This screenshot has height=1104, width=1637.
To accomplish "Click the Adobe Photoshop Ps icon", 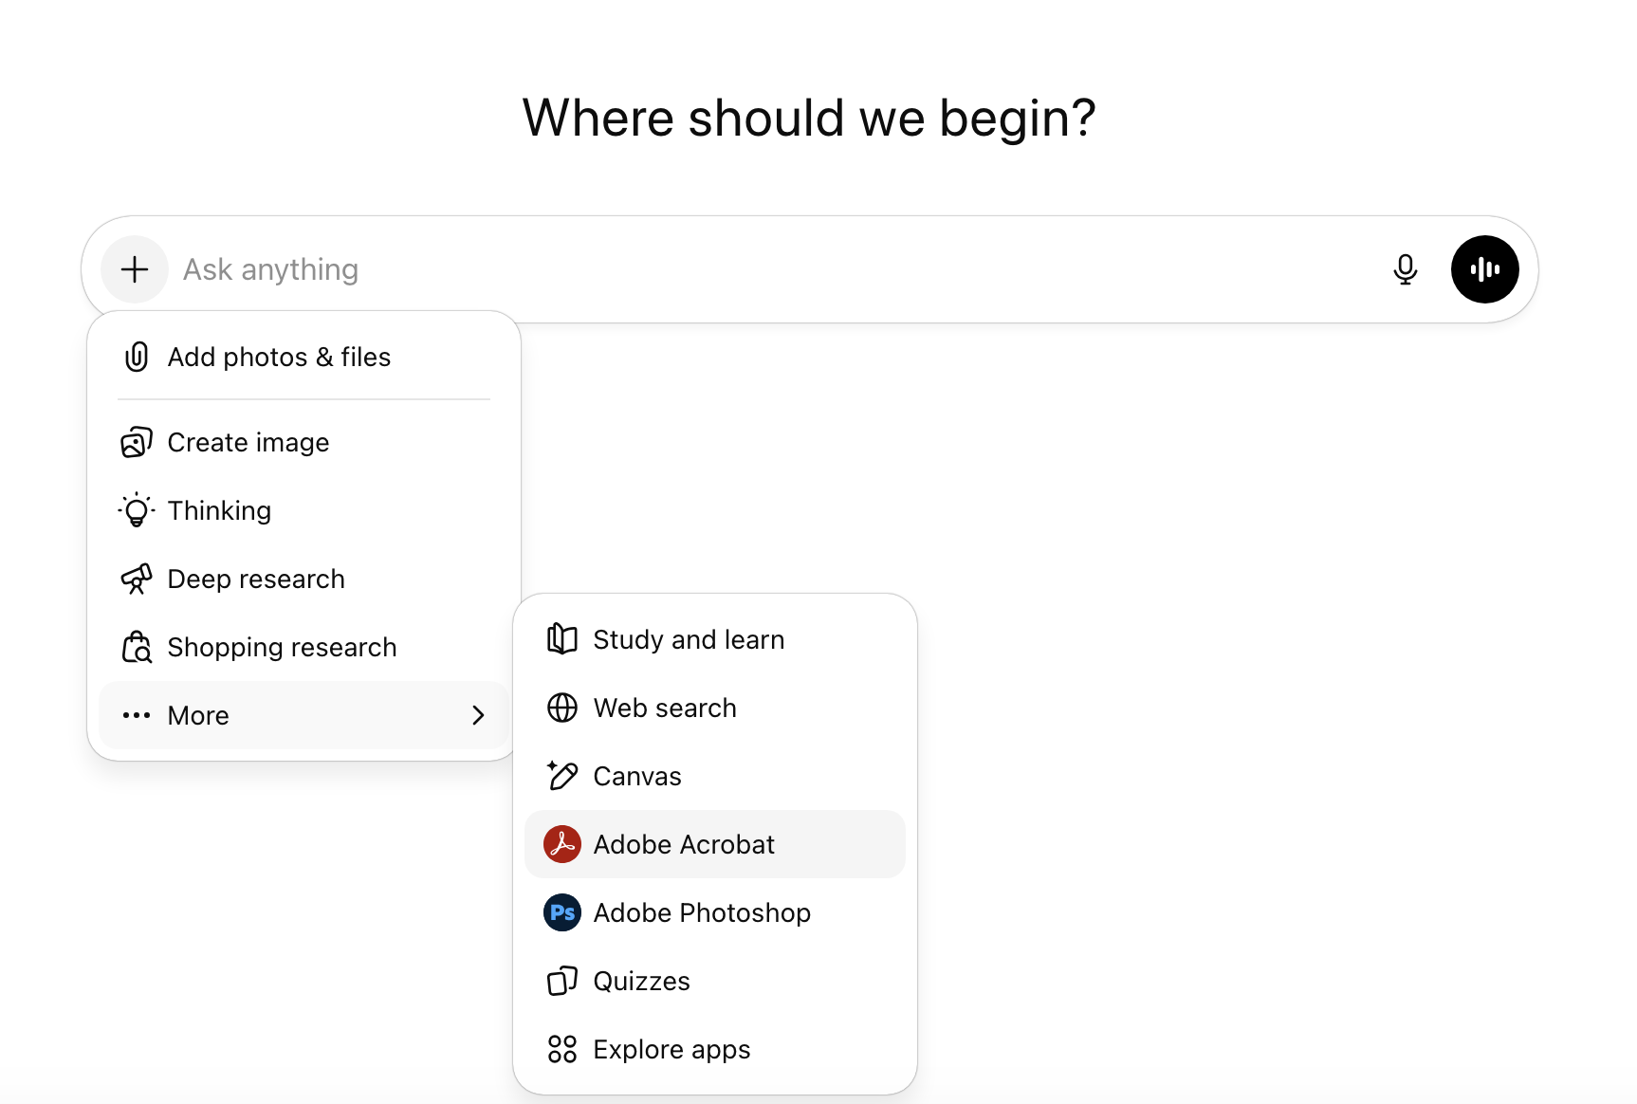I will (x=562, y=912).
